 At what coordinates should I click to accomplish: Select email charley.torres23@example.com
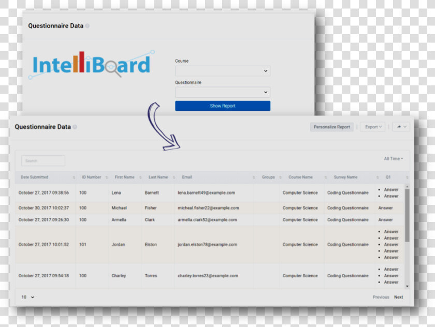pos(208,276)
